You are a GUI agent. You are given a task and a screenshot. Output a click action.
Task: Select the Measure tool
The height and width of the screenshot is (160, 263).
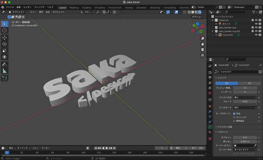point(4,71)
